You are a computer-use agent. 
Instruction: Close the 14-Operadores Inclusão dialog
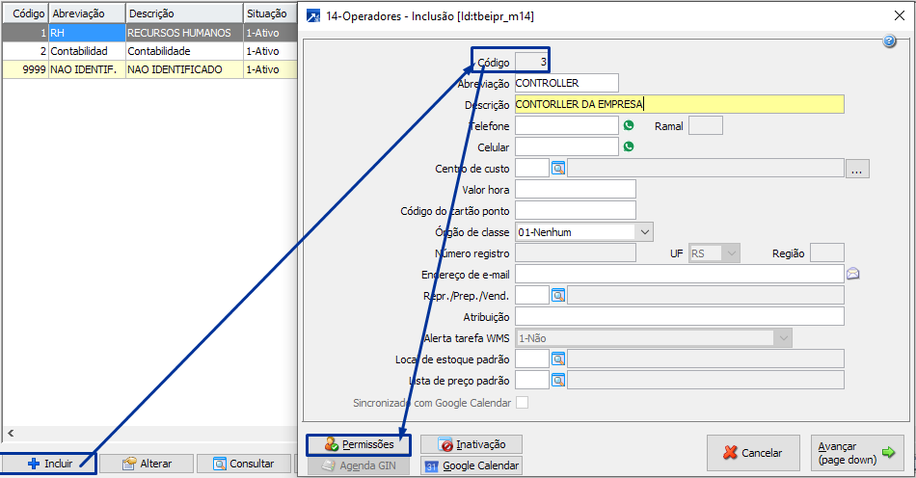pyautogui.click(x=900, y=15)
